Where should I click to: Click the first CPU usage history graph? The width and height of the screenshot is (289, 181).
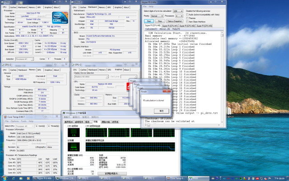[x=96, y=133]
